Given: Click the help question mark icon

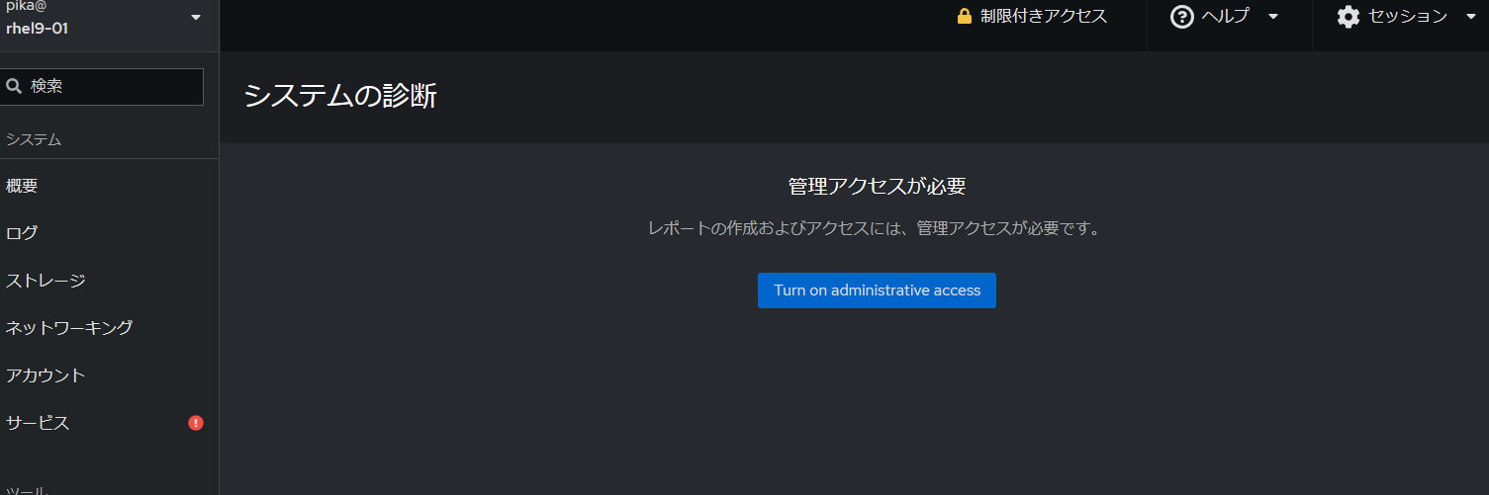Looking at the screenshot, I should (x=1181, y=17).
